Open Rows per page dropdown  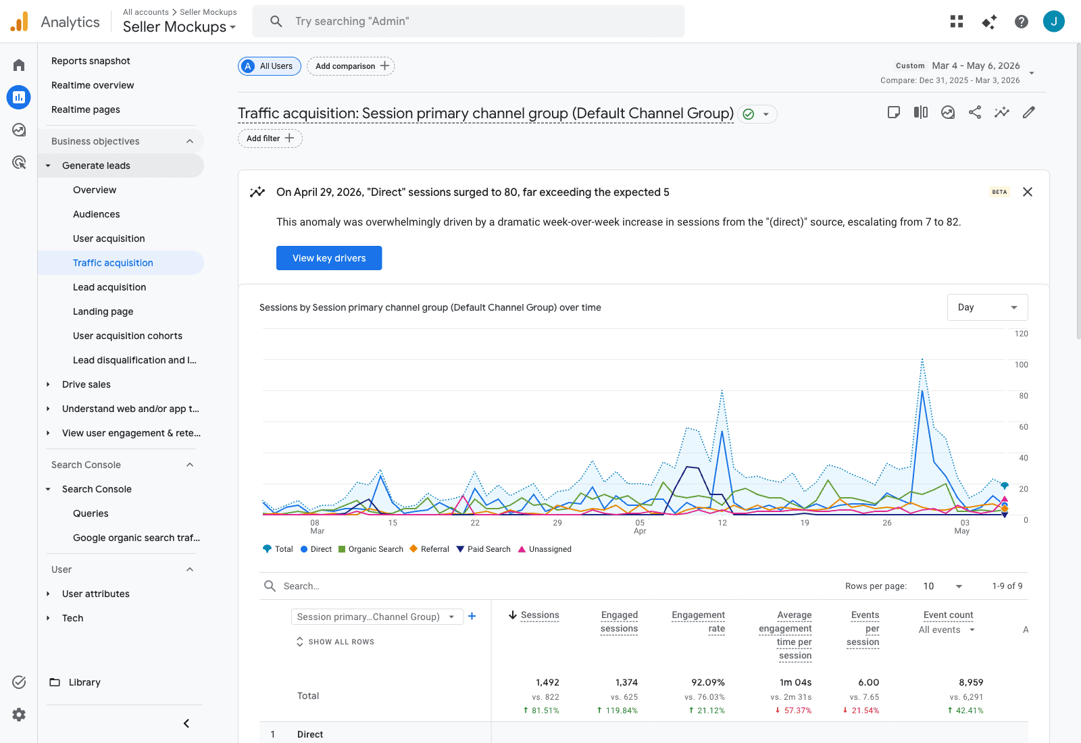pos(942,586)
